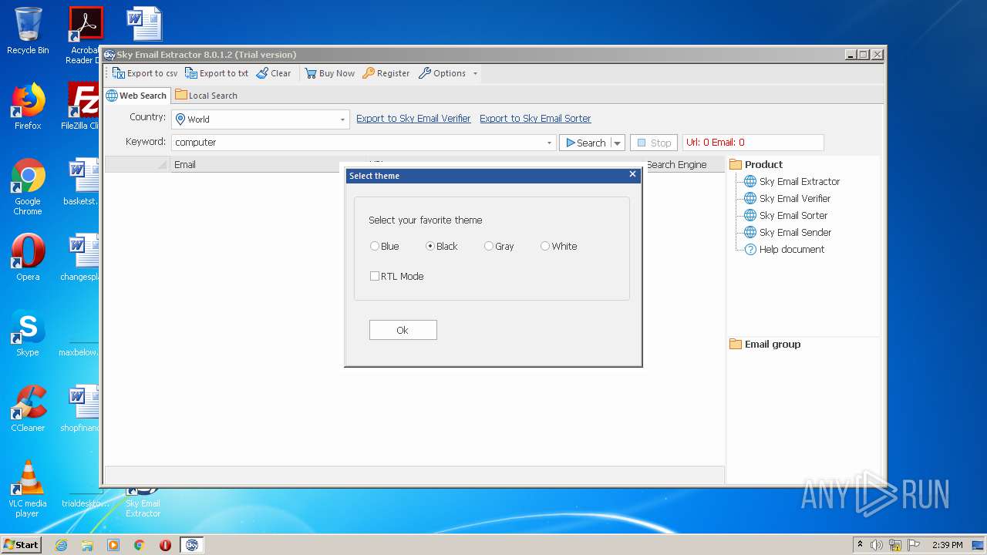Open the Google Chrome desktop icon
Image resolution: width=987 pixels, height=555 pixels.
click(28, 187)
